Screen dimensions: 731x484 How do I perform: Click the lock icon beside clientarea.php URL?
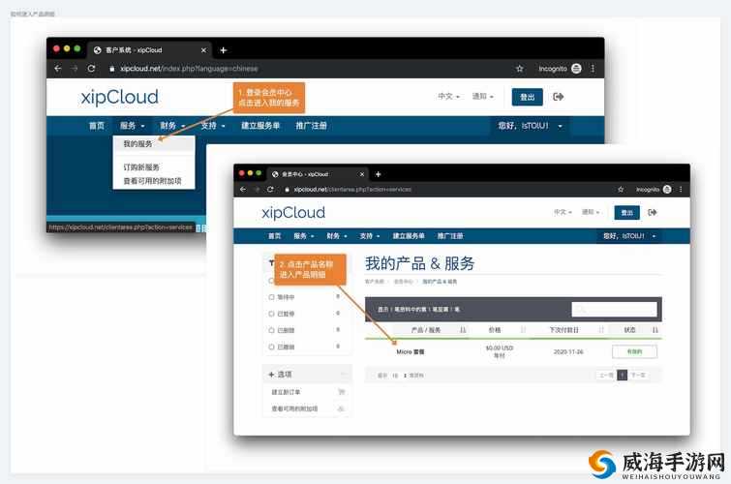pos(288,190)
